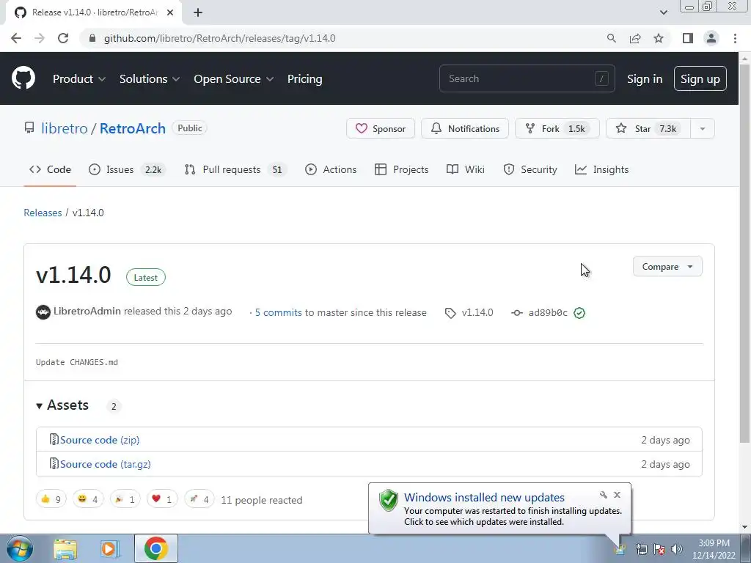Expand the Product menu
The image size is (751, 563).
coord(79,79)
